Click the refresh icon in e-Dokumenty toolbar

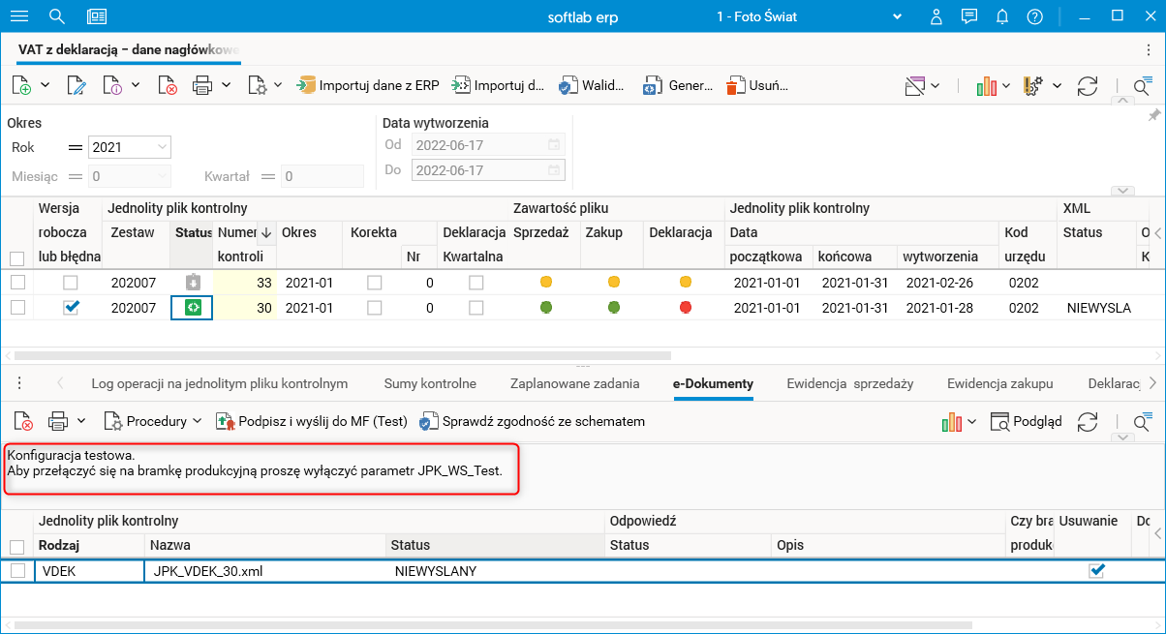point(1088,421)
